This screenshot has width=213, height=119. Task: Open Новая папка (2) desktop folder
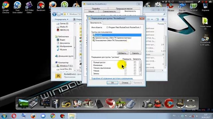[205, 23]
